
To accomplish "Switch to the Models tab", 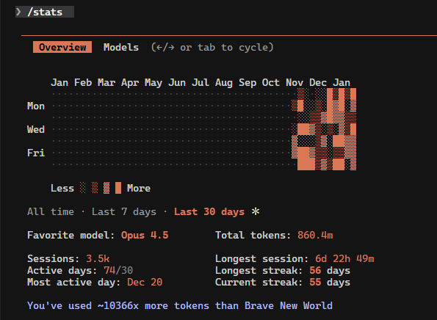I will pyautogui.click(x=121, y=47).
